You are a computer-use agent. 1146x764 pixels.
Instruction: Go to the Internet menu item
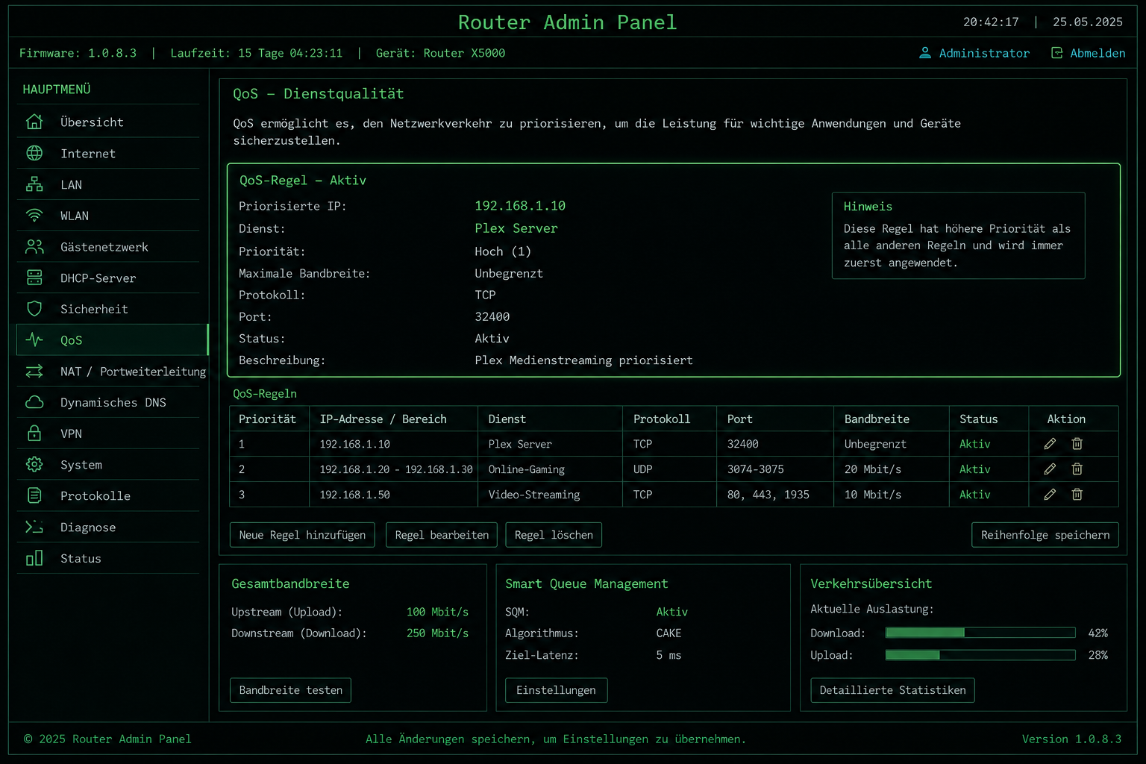click(x=108, y=153)
